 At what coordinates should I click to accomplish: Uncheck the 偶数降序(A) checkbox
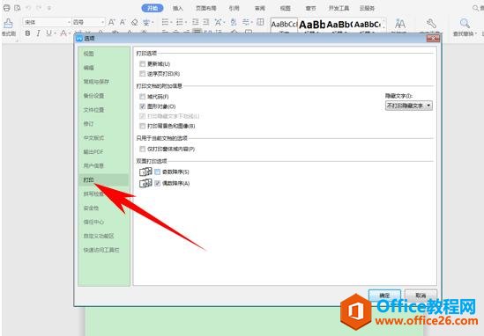(x=158, y=183)
